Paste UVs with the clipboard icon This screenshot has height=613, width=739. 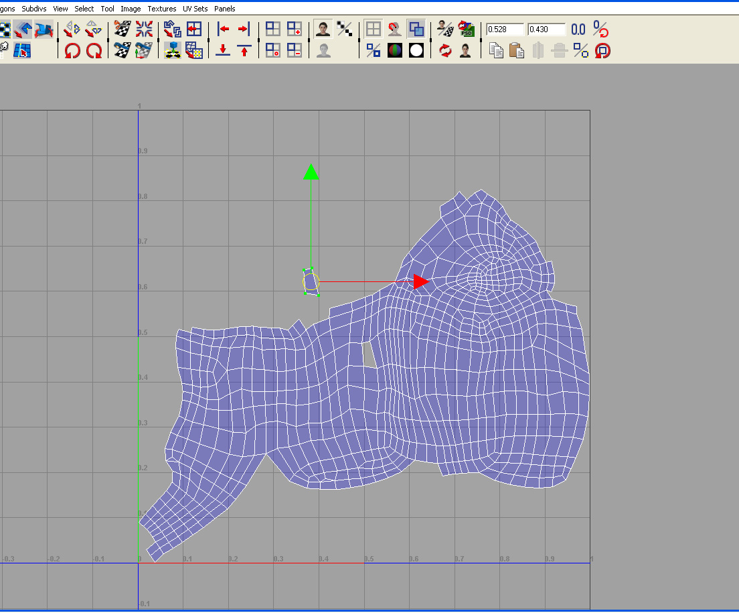tap(516, 51)
